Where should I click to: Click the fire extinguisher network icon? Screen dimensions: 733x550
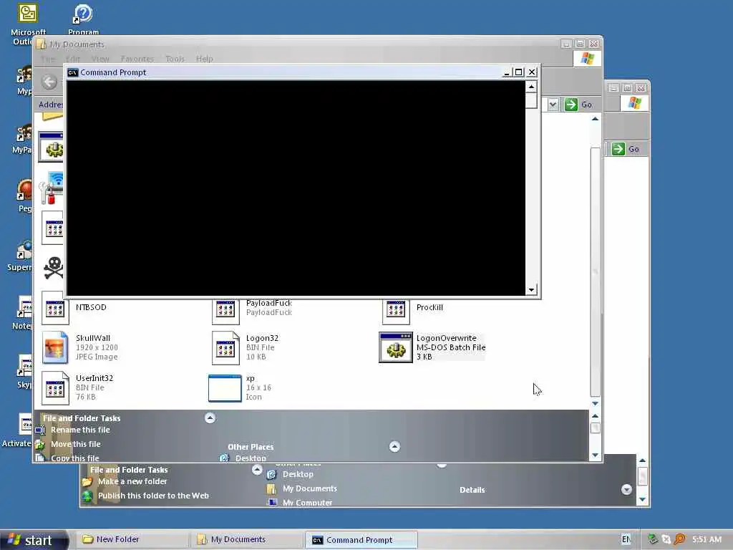click(52, 188)
